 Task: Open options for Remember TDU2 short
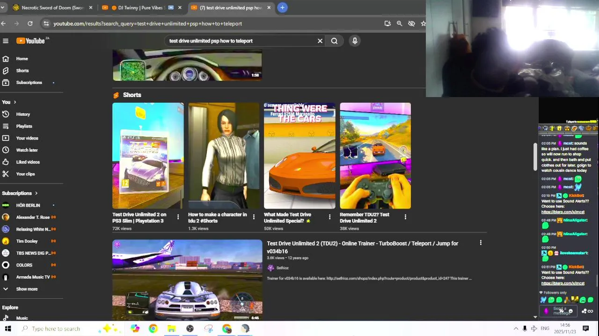(x=405, y=217)
